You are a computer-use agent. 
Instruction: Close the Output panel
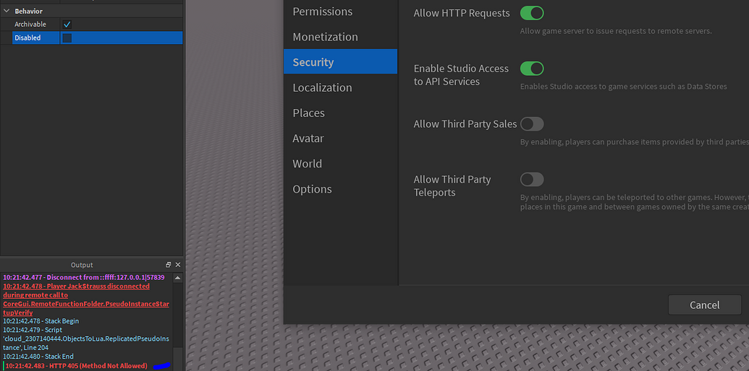178,265
